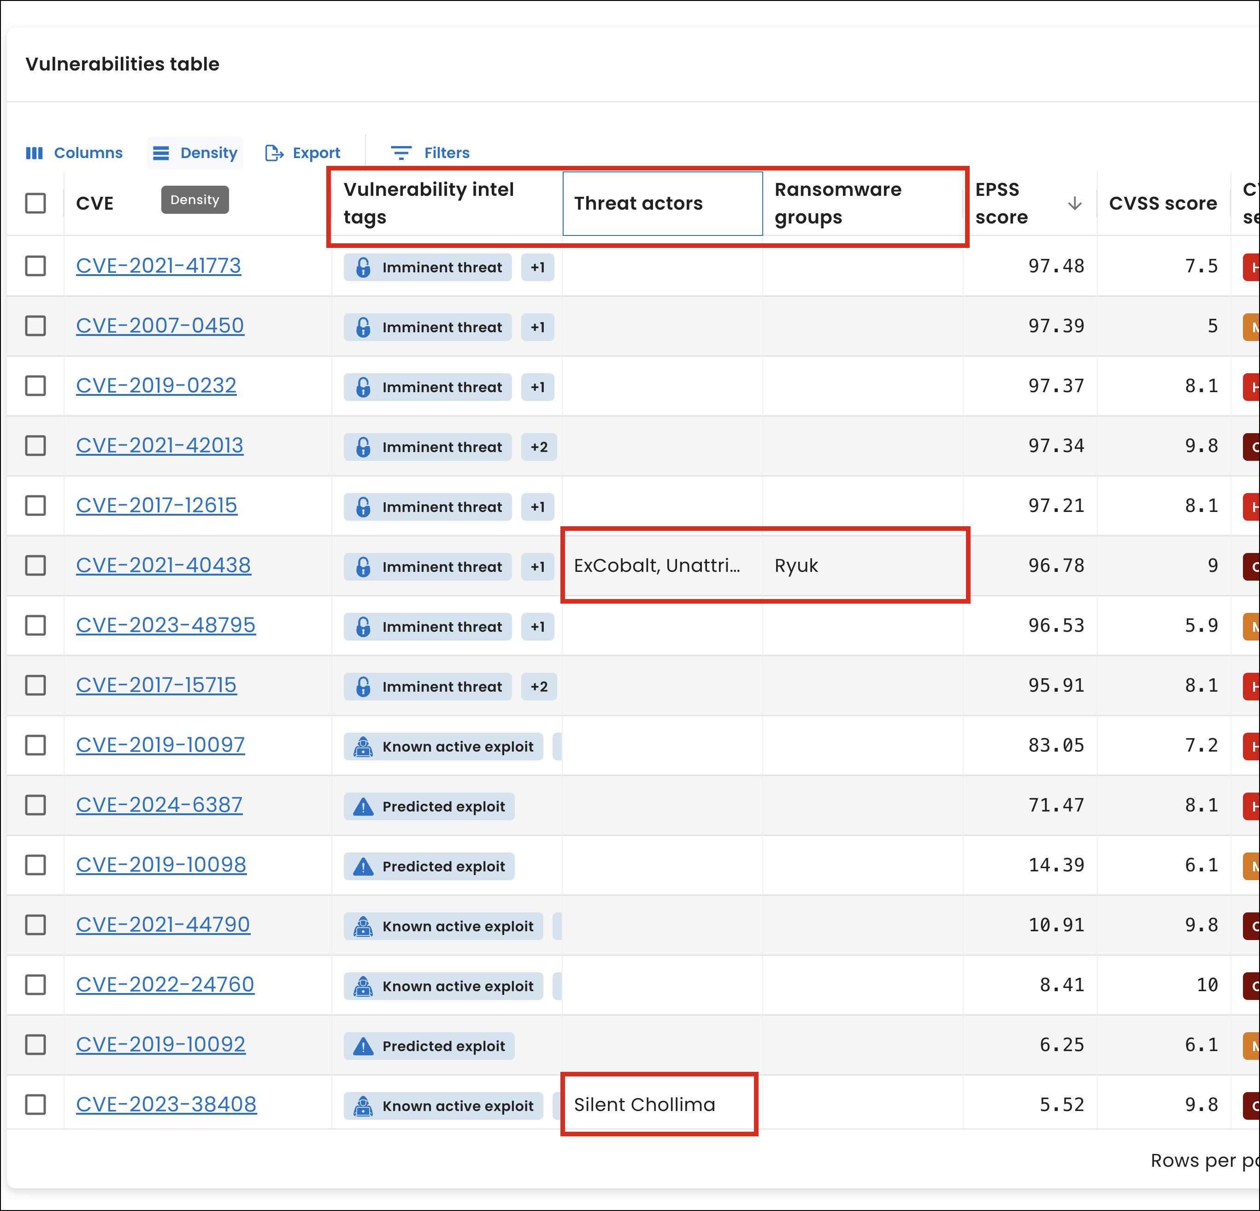Open CVE-2019-10092 link

161,1045
